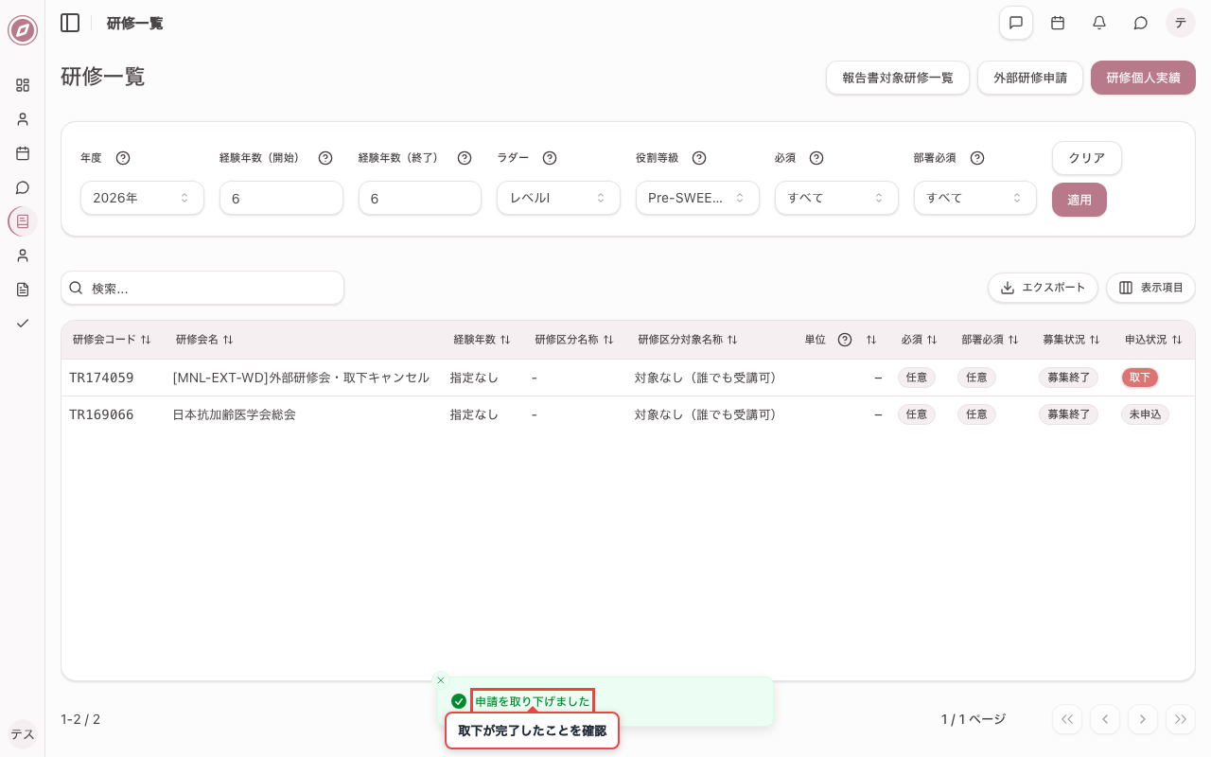The width and height of the screenshot is (1211, 757).
Task: Open row 日本抗加齢医学会総会
Action: coord(628,414)
